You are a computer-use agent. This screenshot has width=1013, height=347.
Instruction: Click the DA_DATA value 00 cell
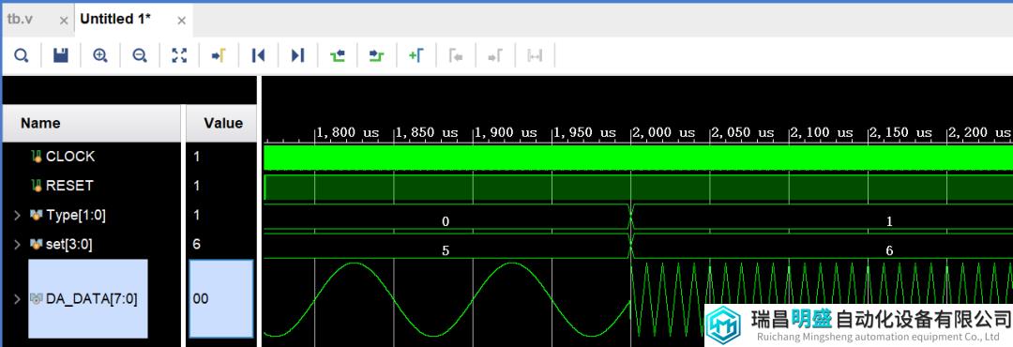pyautogui.click(x=221, y=298)
